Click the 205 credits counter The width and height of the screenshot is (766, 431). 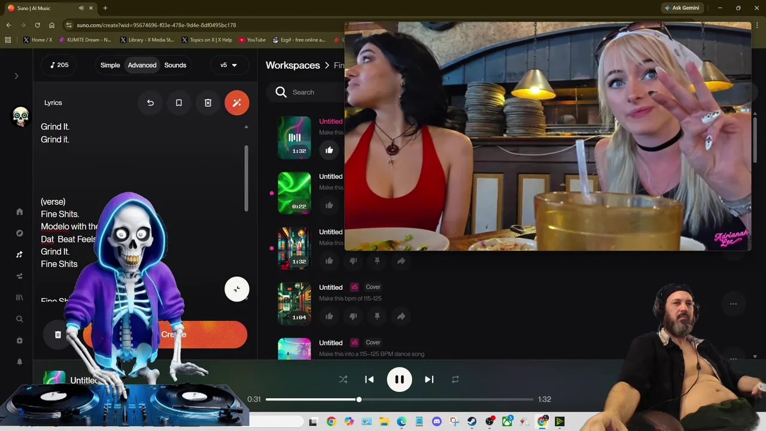click(59, 65)
